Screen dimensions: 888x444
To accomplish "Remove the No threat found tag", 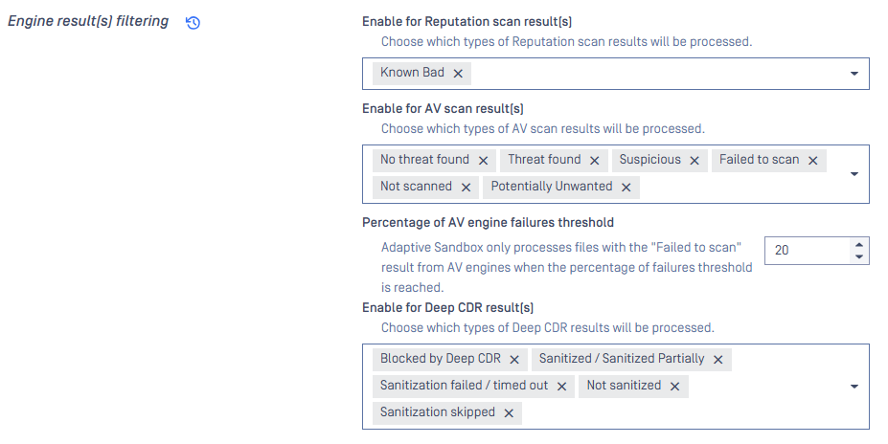I will 483,161.
